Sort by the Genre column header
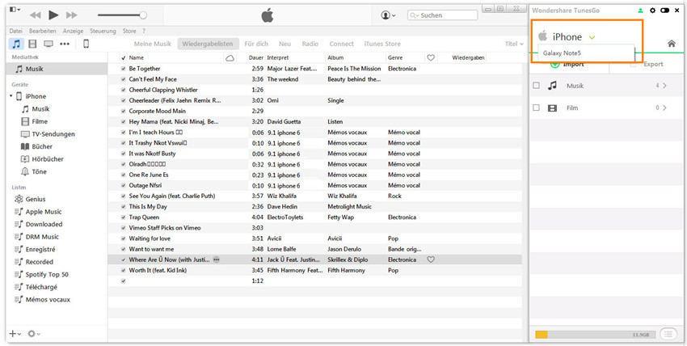This screenshot has height=346, width=687. [394, 58]
